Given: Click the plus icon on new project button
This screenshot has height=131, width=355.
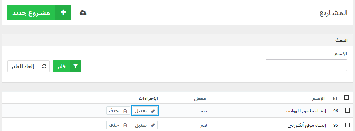Looking at the screenshot, I should pos(63,13).
